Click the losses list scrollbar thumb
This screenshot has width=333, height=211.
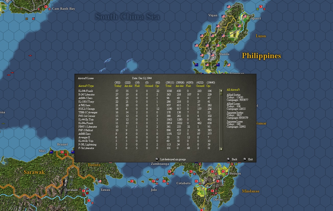[221, 94]
